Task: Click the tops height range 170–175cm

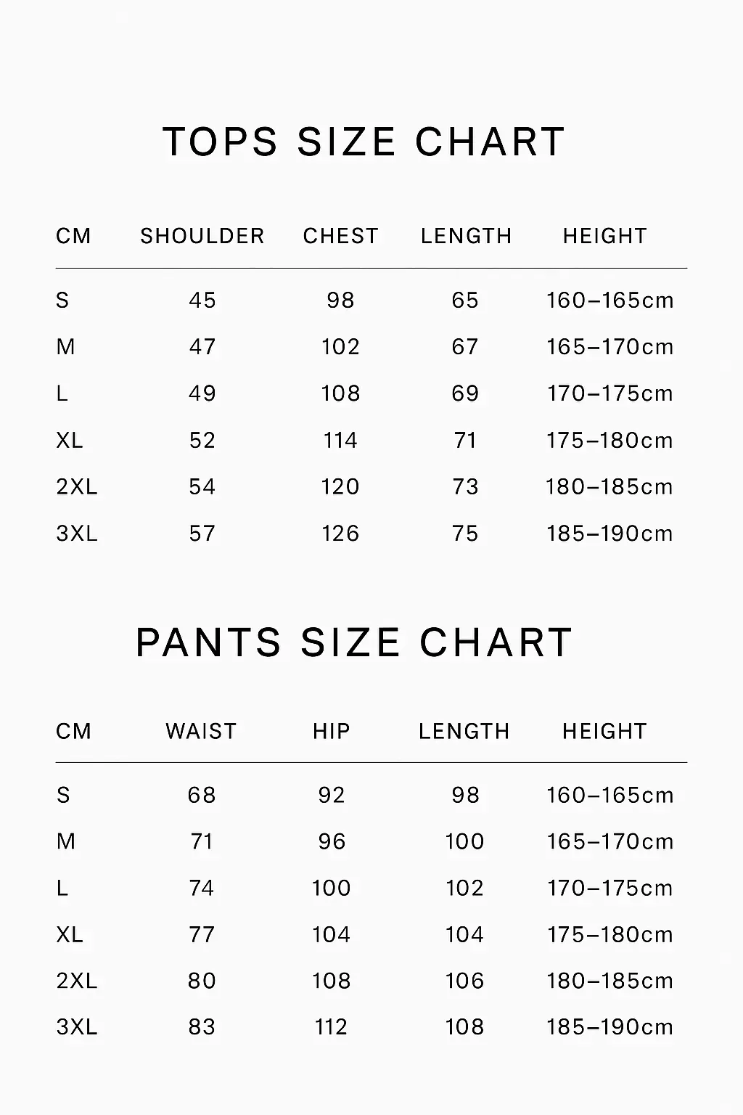Action: [x=610, y=393]
